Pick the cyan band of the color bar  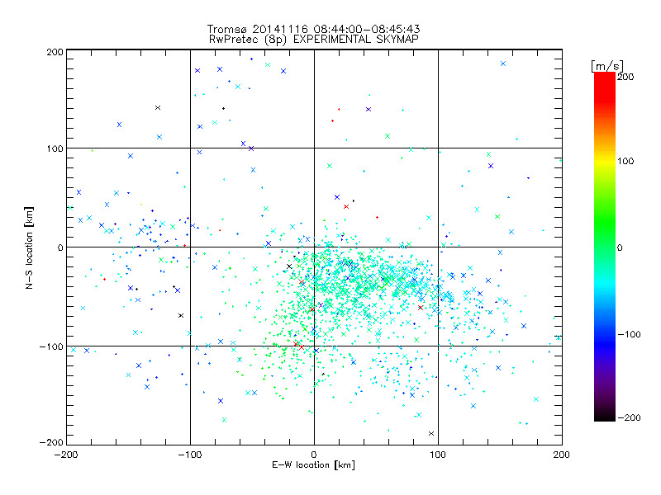click(605, 282)
